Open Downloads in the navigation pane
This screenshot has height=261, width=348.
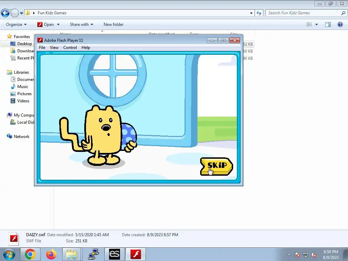pos(25,51)
